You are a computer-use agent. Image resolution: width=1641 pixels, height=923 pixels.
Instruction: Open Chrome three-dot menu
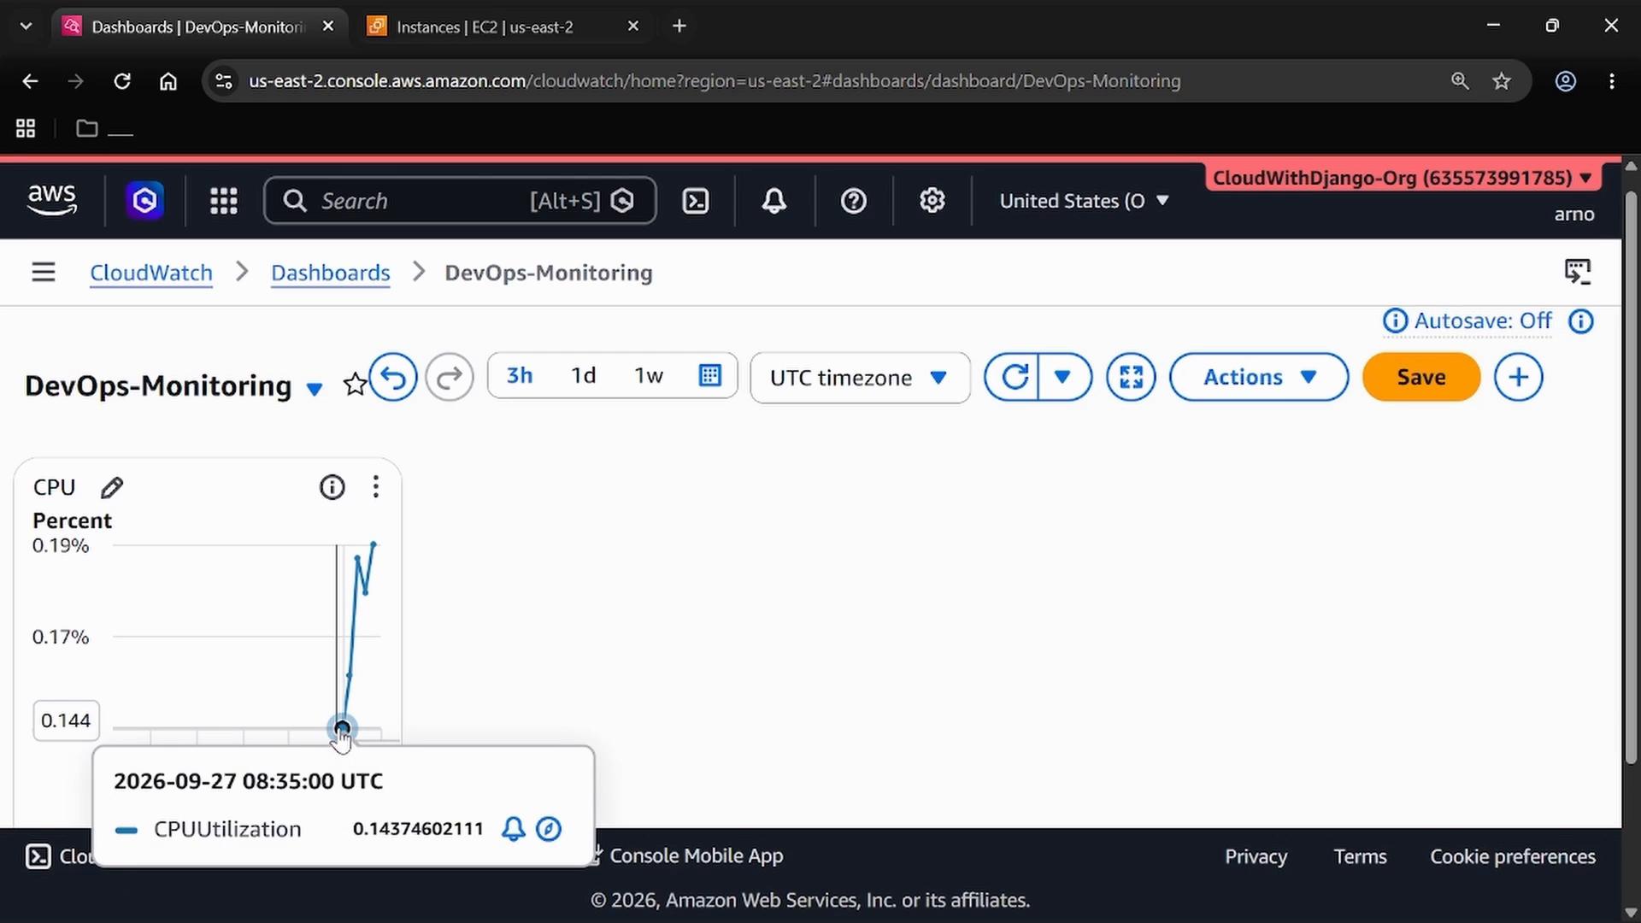point(1612,81)
